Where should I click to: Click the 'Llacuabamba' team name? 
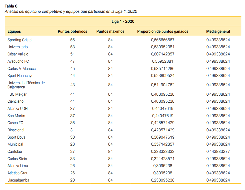18,180
